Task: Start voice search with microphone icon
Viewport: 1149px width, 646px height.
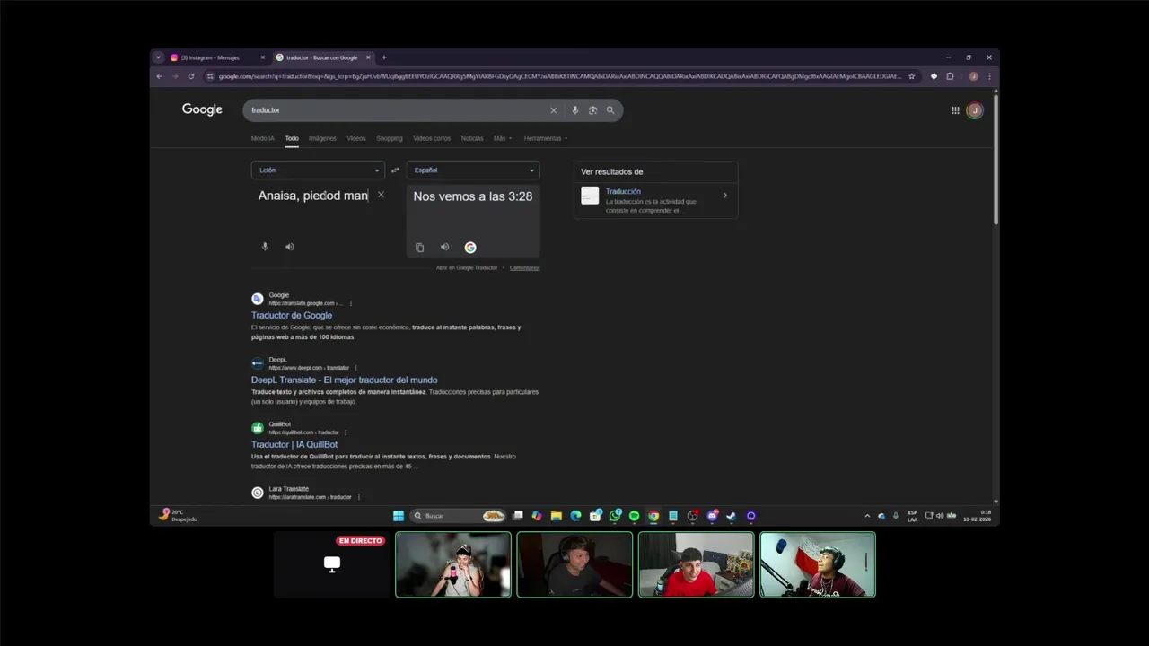Action: coord(575,110)
